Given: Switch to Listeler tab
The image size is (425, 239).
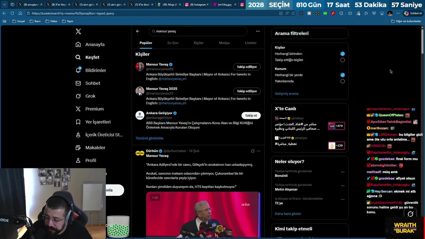Looking at the screenshot, I should point(251,43).
